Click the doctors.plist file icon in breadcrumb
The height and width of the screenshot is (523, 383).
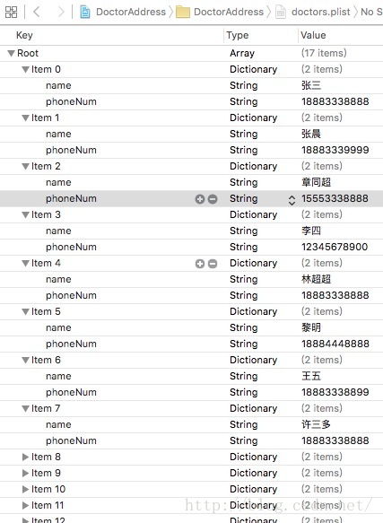pos(280,13)
